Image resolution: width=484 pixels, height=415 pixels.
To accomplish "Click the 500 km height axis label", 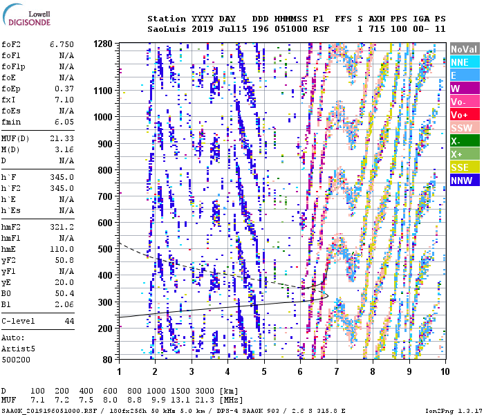I will click(105, 249).
